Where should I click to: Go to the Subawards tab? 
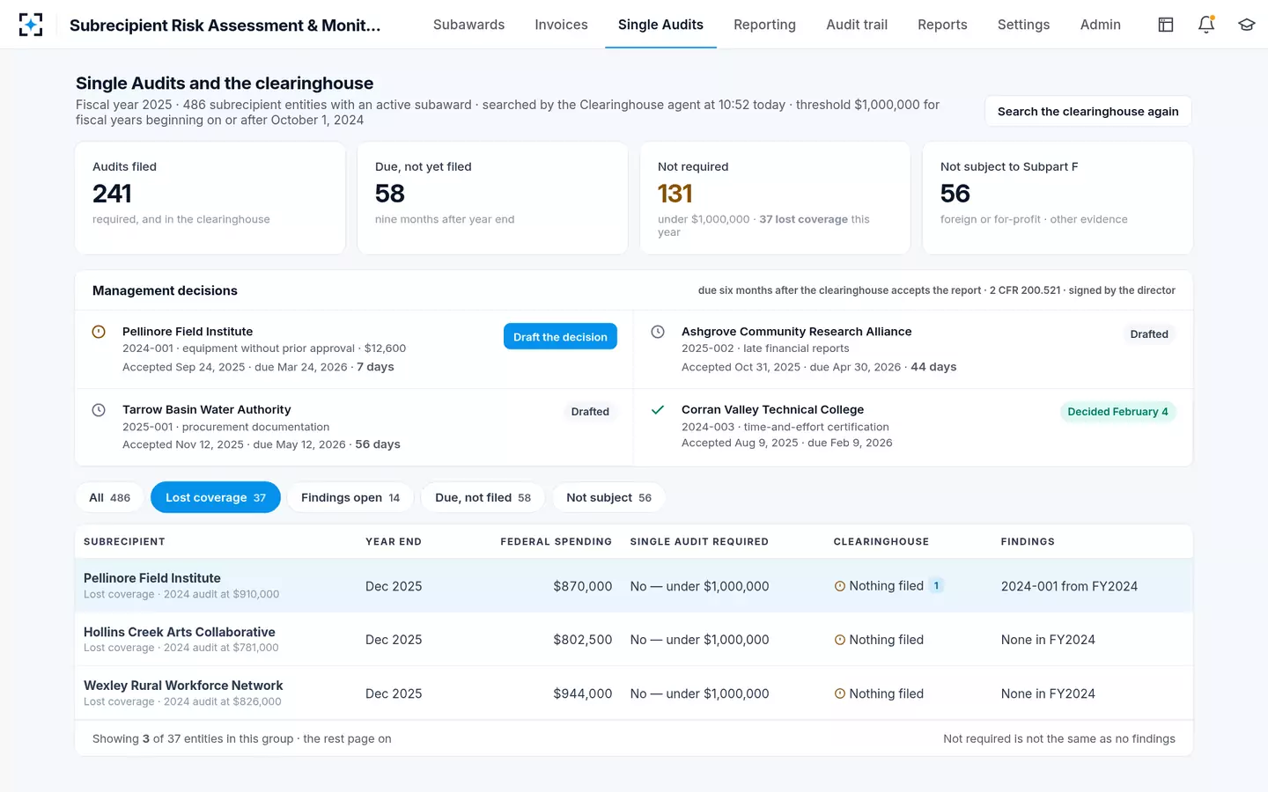pyautogui.click(x=468, y=25)
